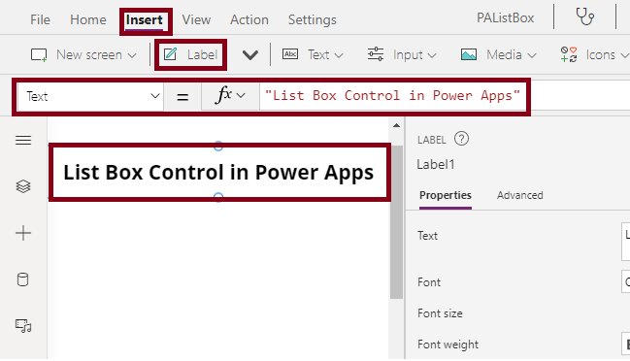Click the New screen button text
The width and height of the screenshot is (630, 361).
[88, 54]
